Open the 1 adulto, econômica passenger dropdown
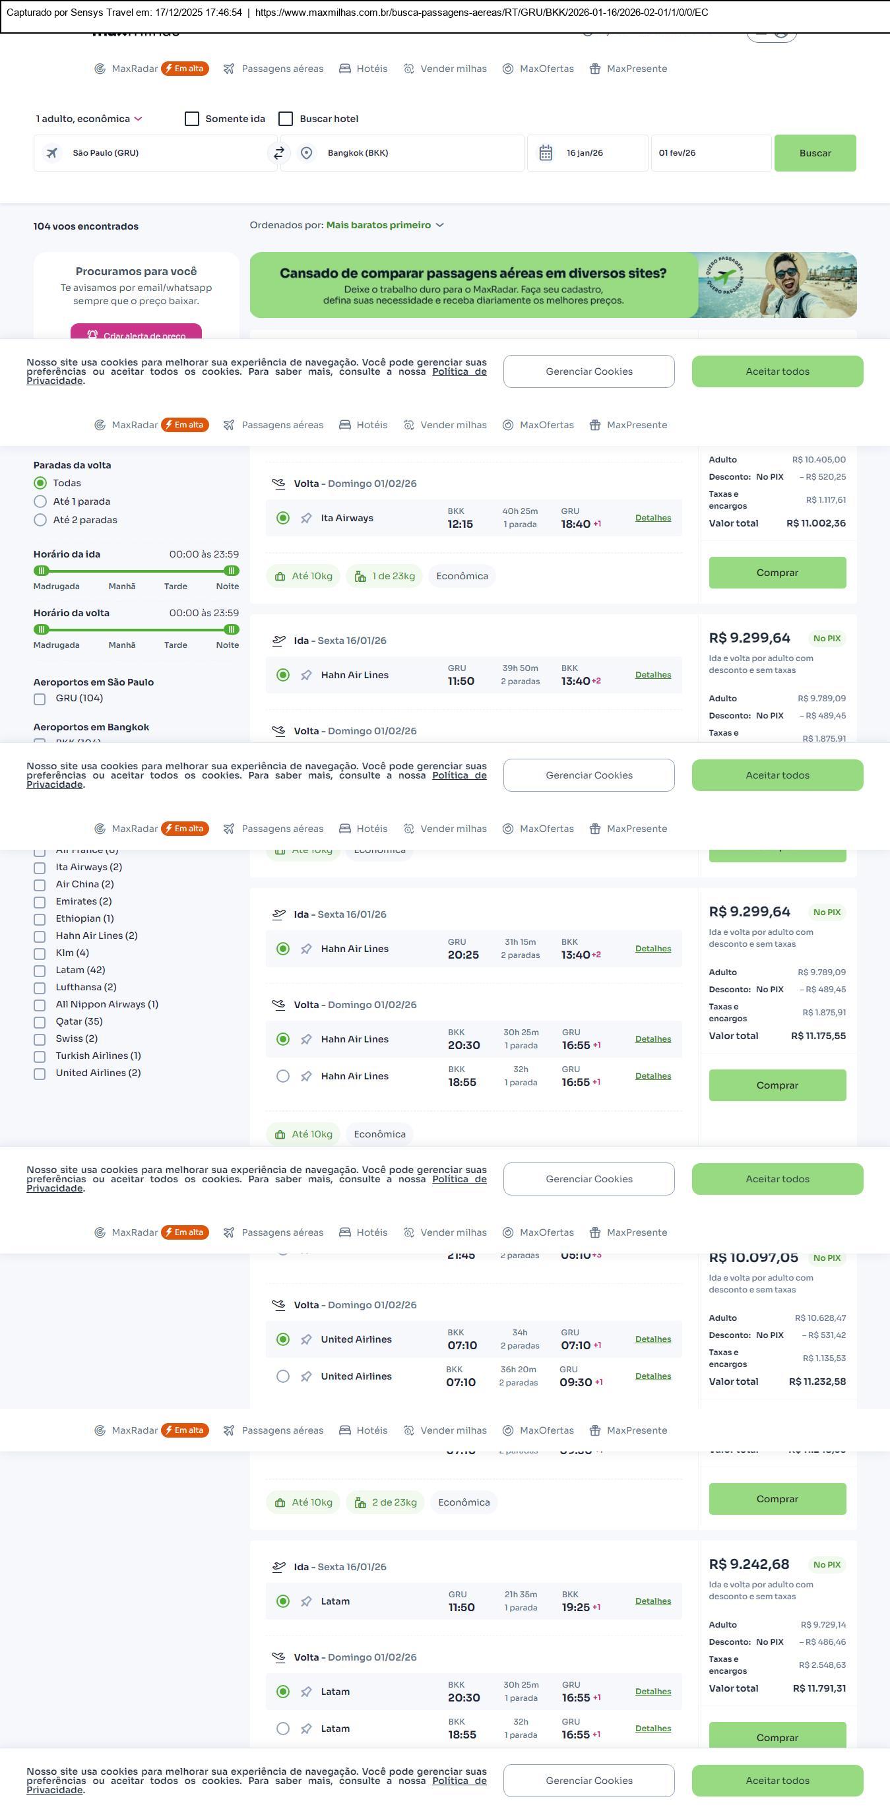The height and width of the screenshot is (1813, 890). tap(88, 119)
